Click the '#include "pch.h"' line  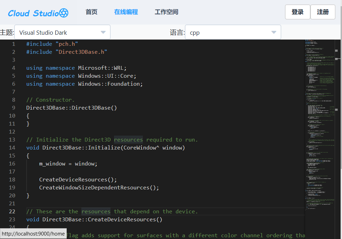[x=52, y=44]
